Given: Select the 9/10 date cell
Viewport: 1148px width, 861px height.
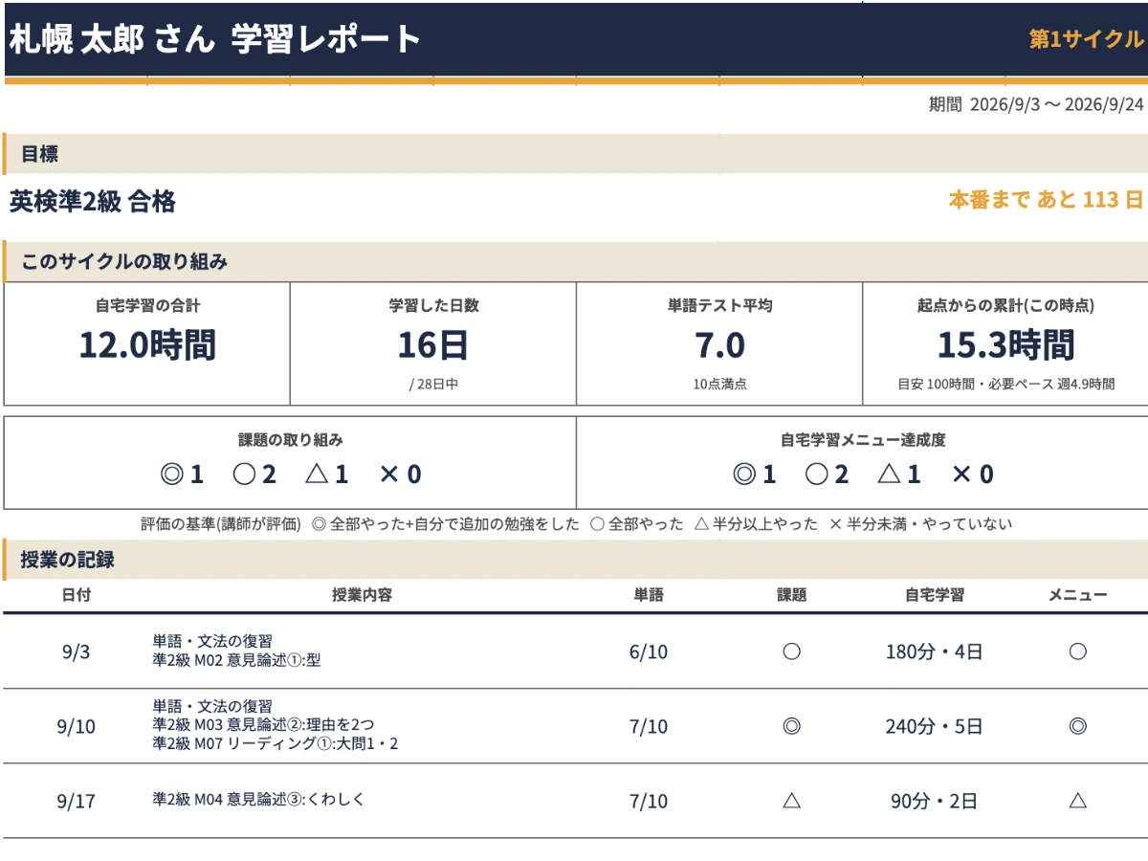Looking at the screenshot, I should pyautogui.click(x=77, y=727).
